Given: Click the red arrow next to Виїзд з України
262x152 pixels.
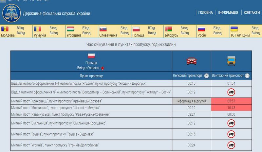Looking at the screenshot, I should [x=103, y=68].
